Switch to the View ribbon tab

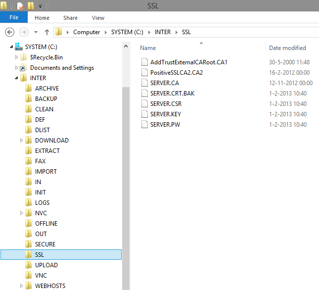(98, 18)
